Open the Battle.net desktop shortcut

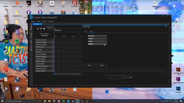point(40,90)
